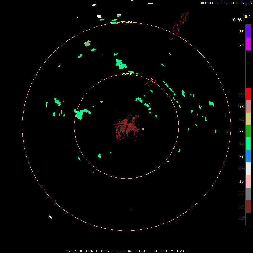Click the GC legend label
The height and width of the screenshot is (253, 253).
point(241,194)
